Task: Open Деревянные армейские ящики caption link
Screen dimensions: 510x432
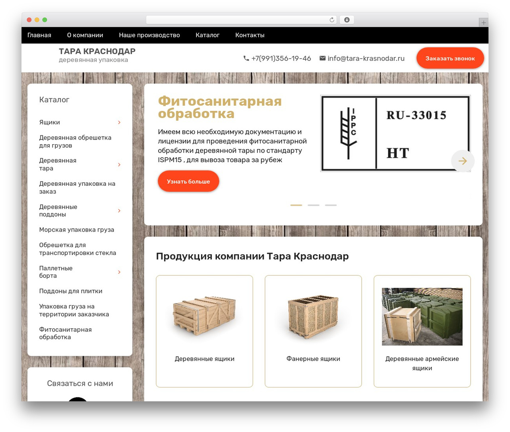Action: [422, 363]
